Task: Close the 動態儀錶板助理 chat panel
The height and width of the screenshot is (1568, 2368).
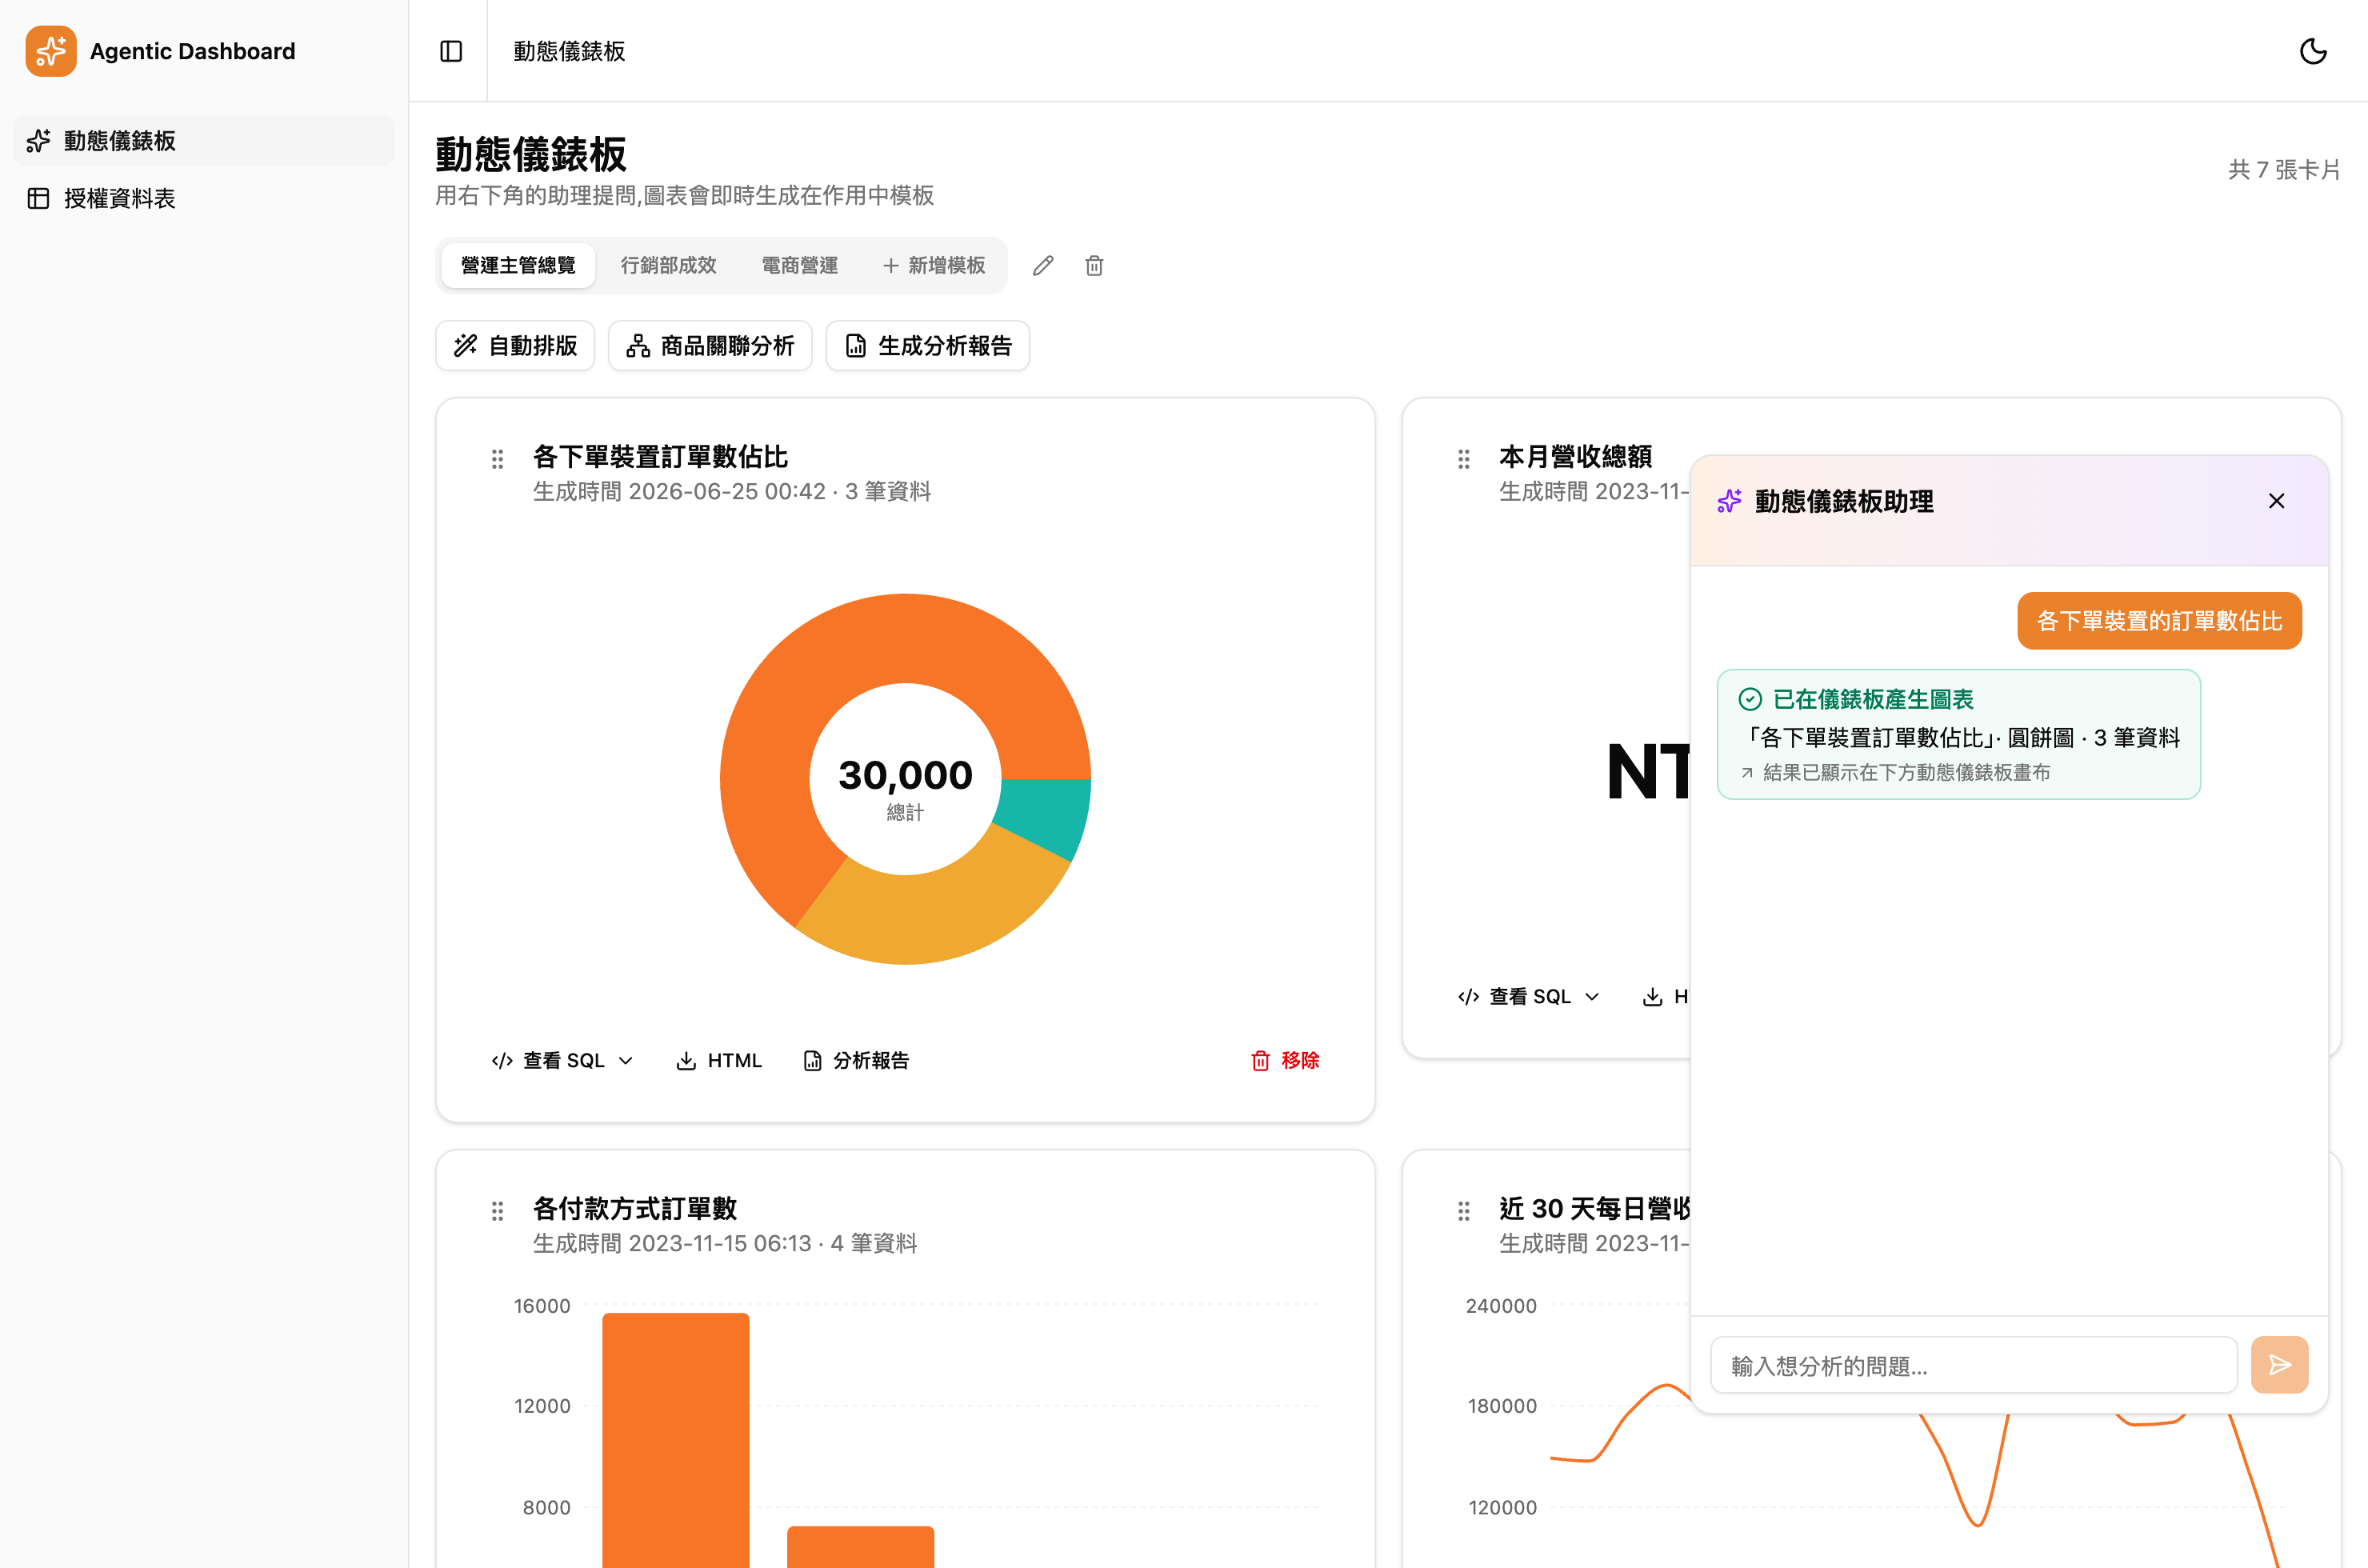Action: tap(2276, 501)
